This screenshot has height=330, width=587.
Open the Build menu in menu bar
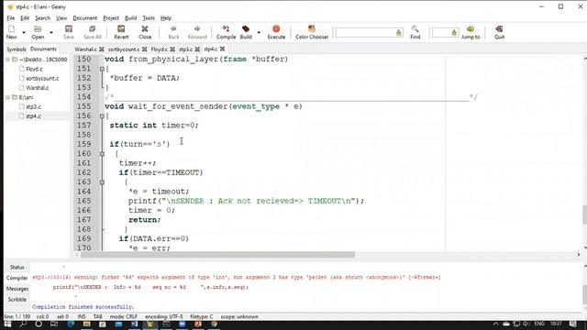click(x=130, y=18)
